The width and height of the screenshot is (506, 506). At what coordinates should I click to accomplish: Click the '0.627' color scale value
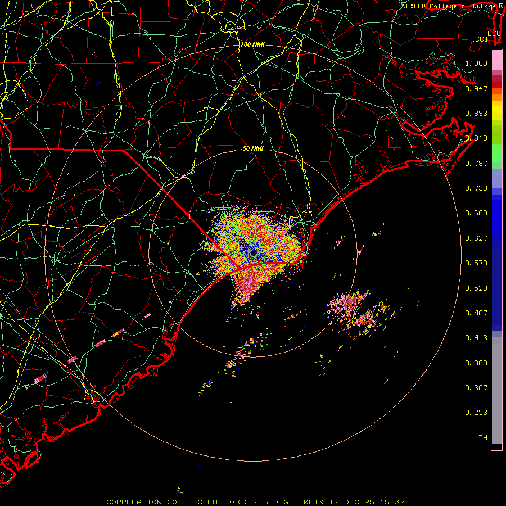click(476, 238)
